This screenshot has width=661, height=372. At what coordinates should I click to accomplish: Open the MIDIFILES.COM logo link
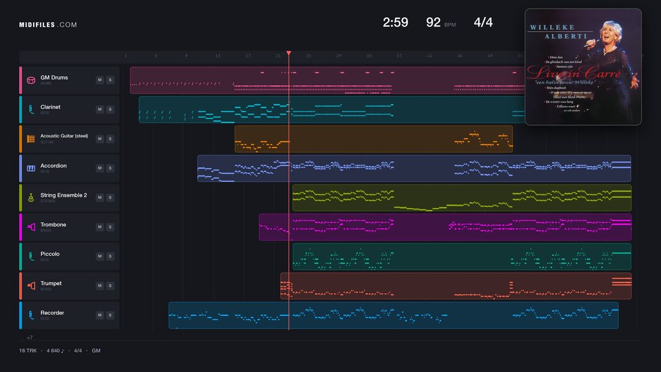click(48, 25)
